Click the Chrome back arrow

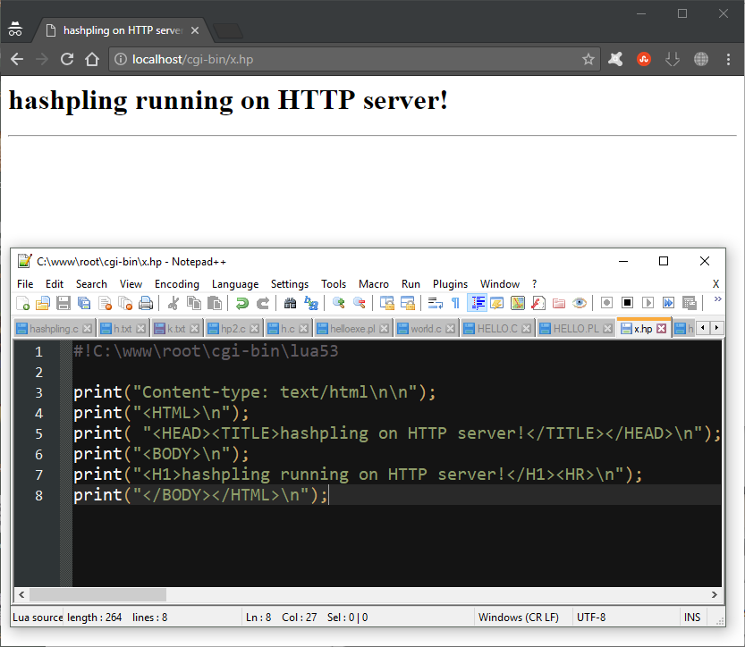[x=17, y=59]
